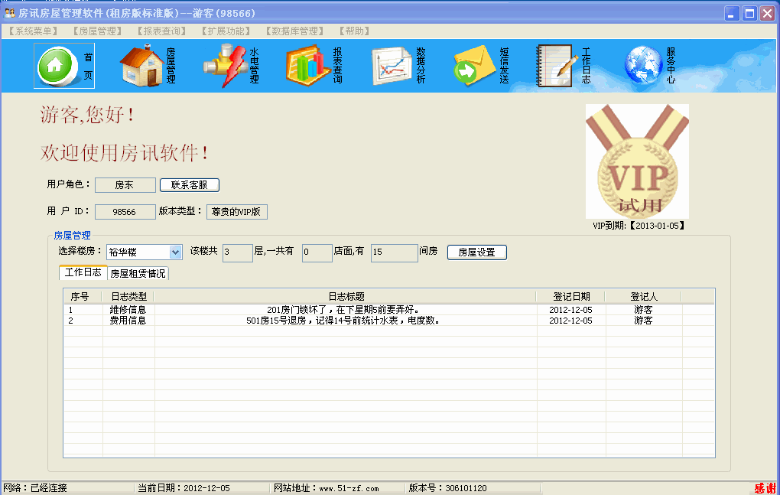
Task: Click the room count field showing 15
Action: (x=395, y=252)
